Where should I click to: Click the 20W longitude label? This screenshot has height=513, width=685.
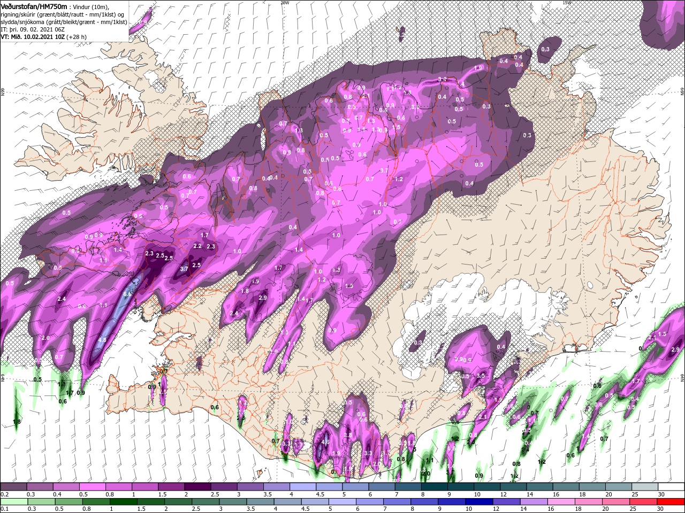coord(285,3)
